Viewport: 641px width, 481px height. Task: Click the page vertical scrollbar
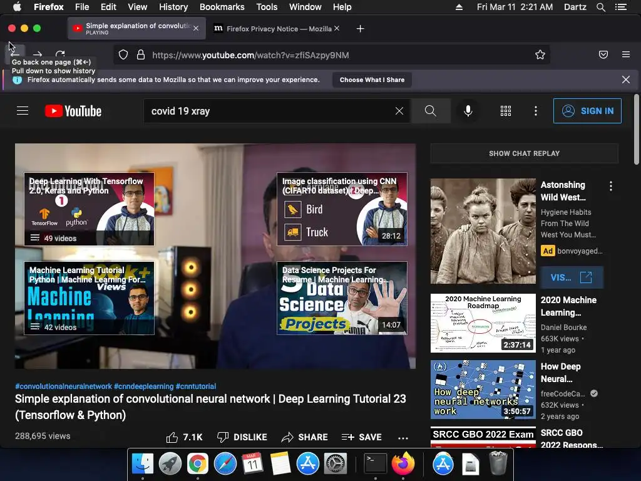[x=636, y=129]
